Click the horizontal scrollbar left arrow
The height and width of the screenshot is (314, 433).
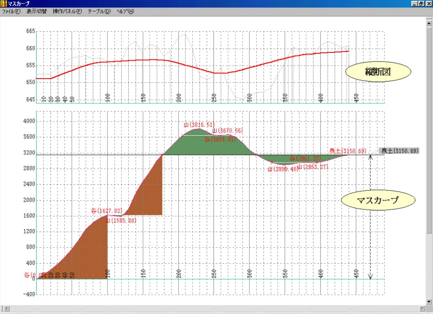(3, 309)
